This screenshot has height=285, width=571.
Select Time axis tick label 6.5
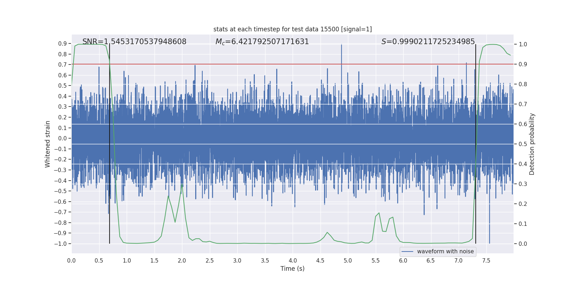point(431,260)
